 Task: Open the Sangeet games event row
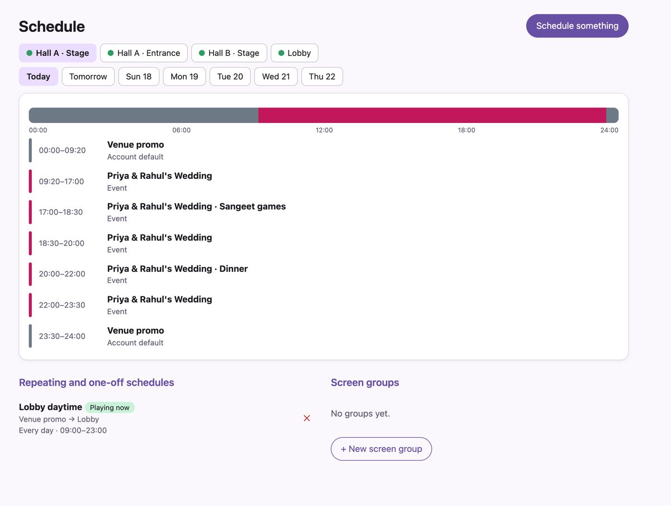click(x=324, y=212)
